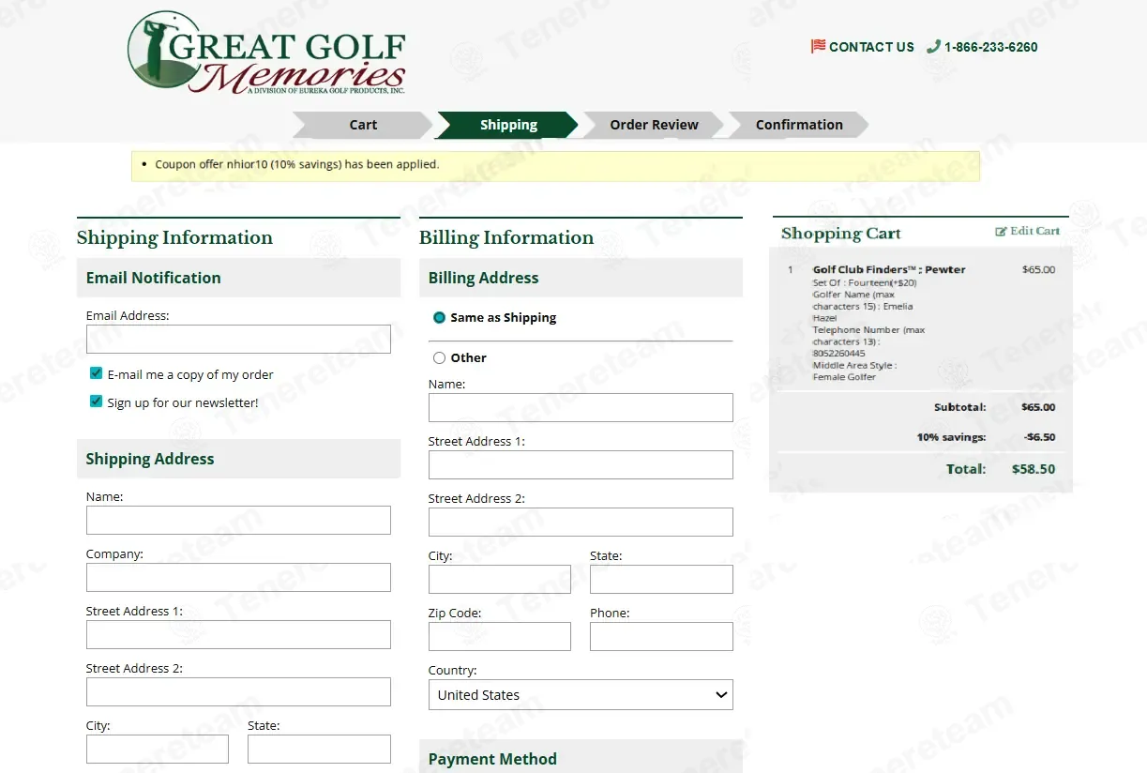
Task: Select Same as Shipping radio button
Action: [439, 318]
